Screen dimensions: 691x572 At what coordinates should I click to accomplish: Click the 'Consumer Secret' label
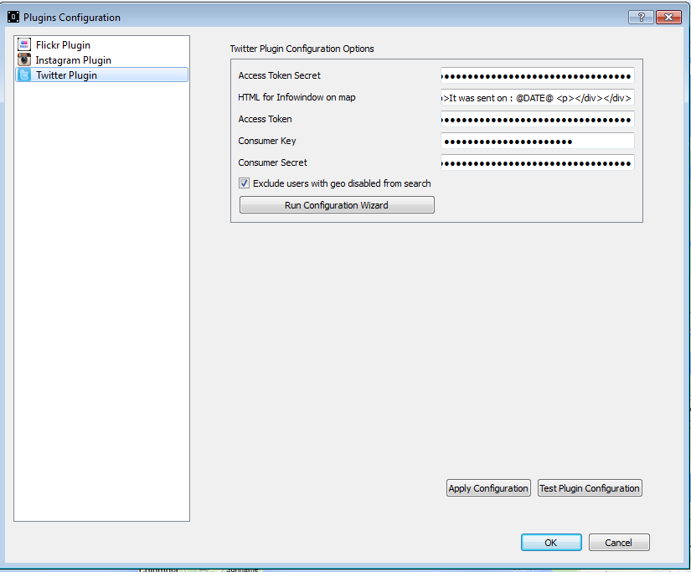coord(273,162)
